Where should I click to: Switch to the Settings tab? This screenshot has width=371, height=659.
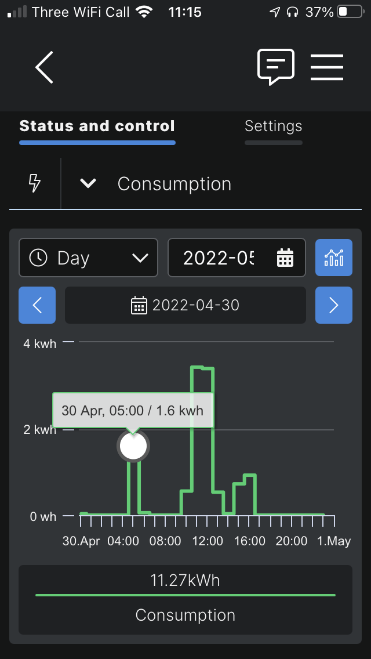coord(273,126)
